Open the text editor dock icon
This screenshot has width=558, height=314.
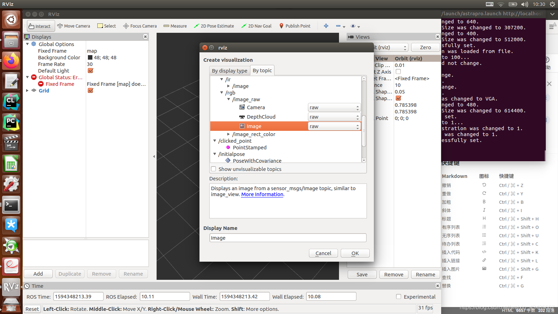pos(11,82)
